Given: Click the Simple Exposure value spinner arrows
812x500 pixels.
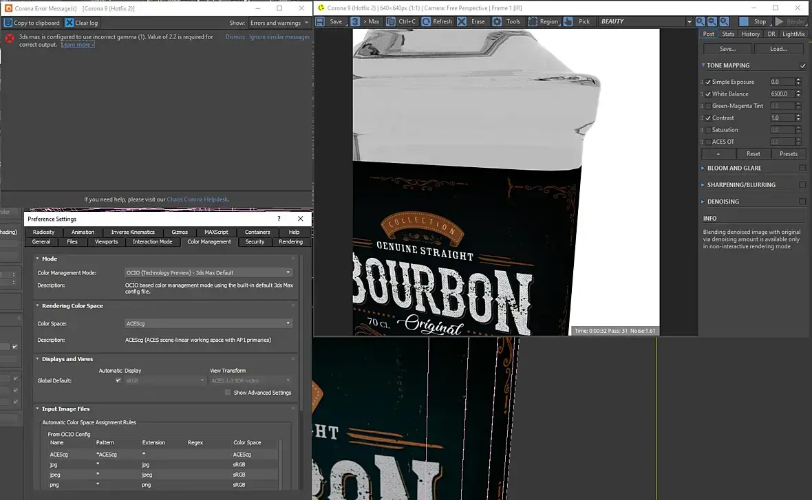Looking at the screenshot, I should click(x=798, y=82).
